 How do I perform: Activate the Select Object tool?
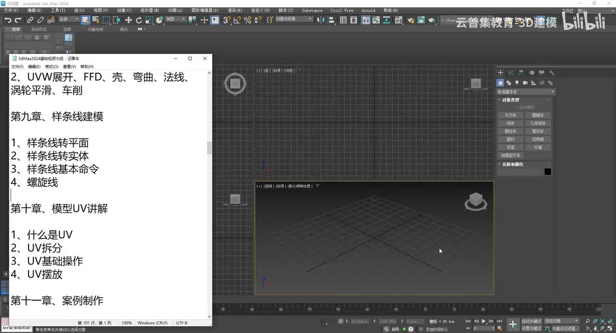85,20
